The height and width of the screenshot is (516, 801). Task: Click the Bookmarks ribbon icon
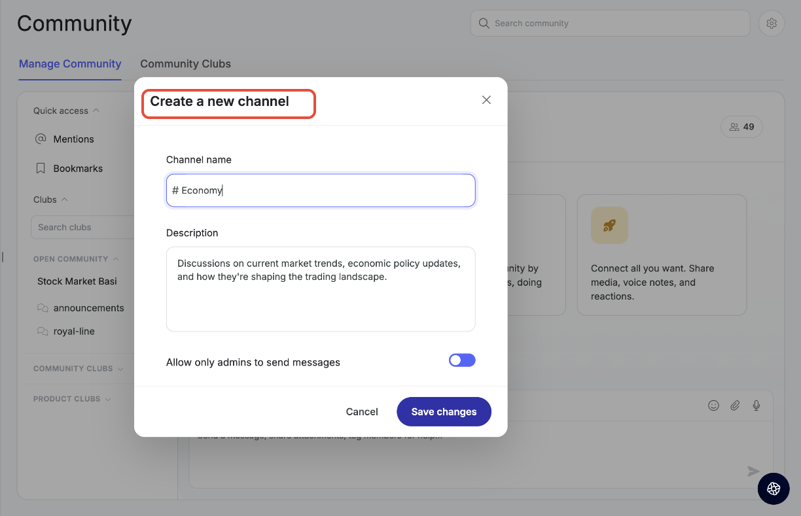(41, 169)
